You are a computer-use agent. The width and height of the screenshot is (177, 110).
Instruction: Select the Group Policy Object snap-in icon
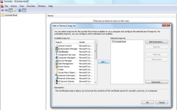(x=57, y=72)
